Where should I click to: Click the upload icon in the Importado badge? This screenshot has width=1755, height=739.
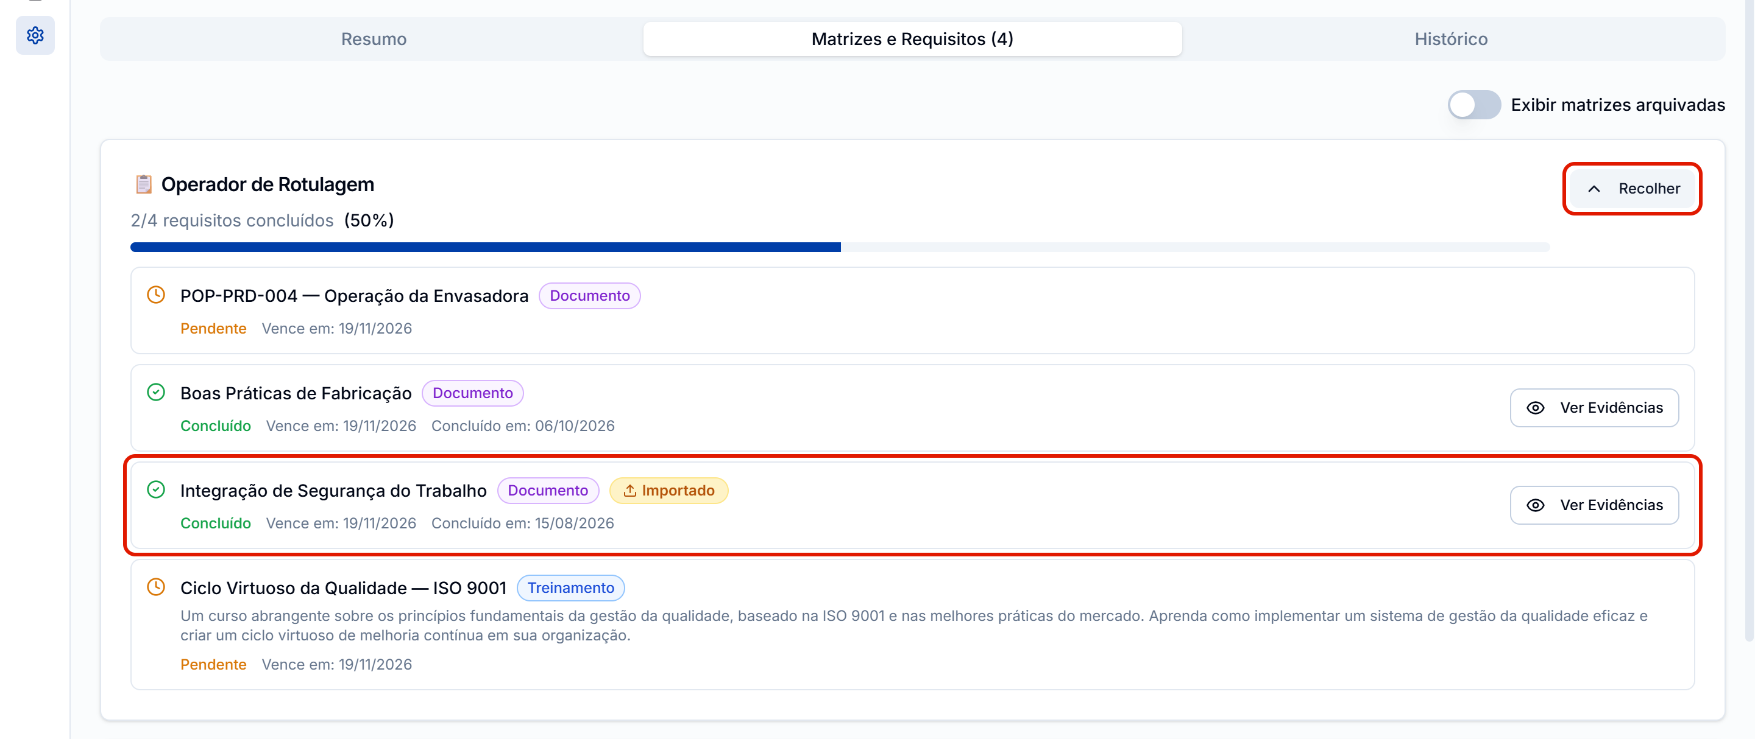pos(629,490)
